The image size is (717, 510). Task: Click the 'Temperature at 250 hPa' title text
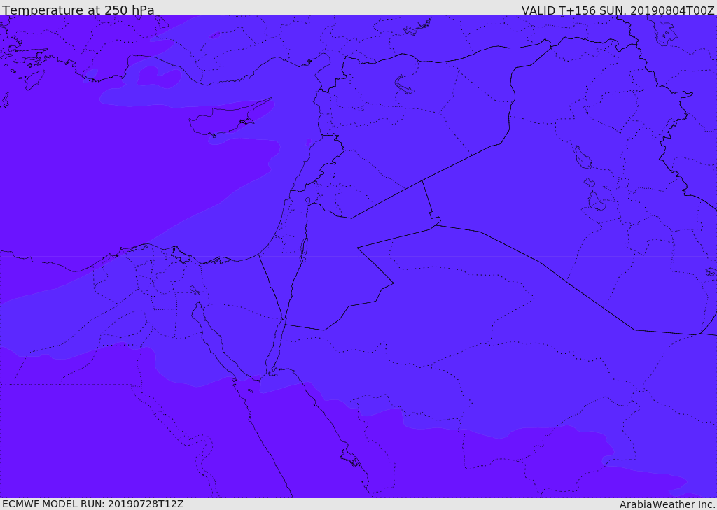point(78,10)
